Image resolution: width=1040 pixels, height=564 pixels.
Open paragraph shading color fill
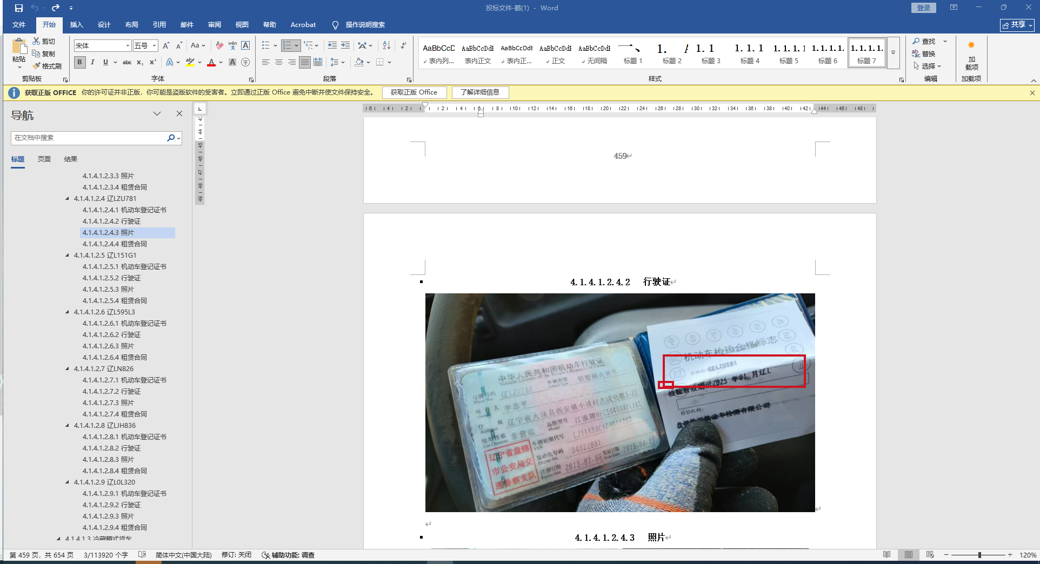point(359,62)
